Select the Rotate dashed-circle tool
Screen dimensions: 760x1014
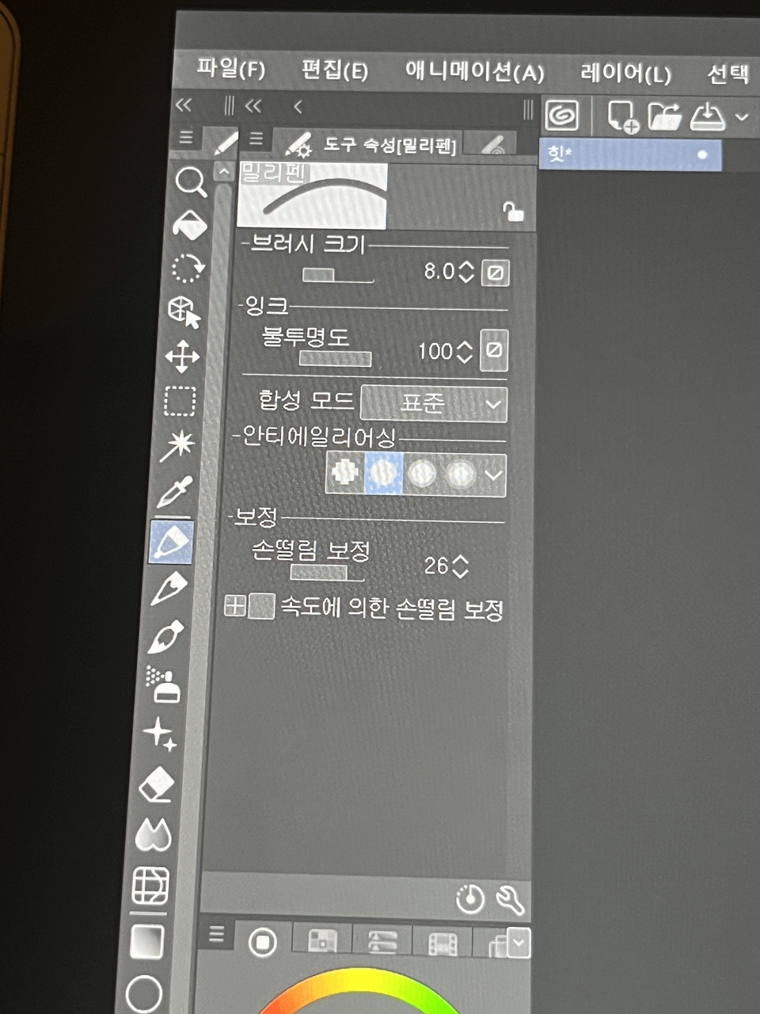(188, 269)
